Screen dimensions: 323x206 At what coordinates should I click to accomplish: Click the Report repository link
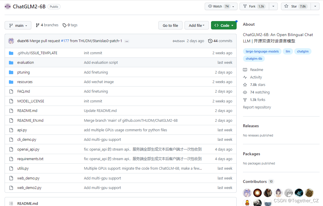[x=257, y=107]
